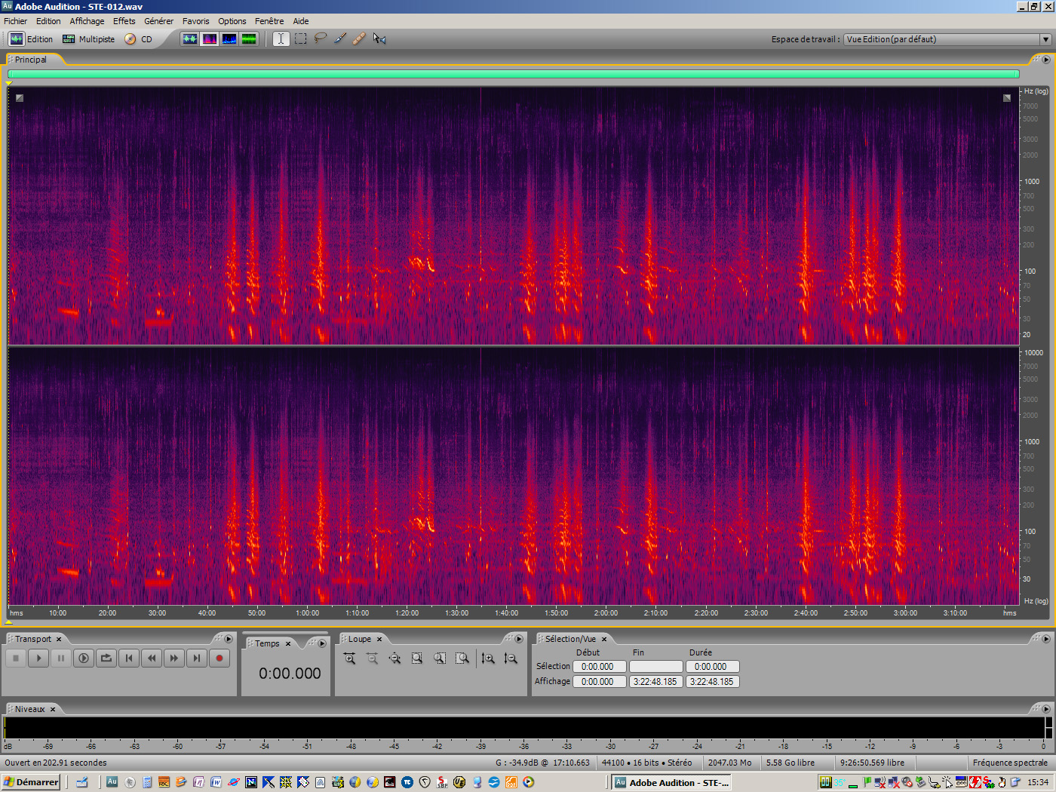Select the lasso selection tool

click(x=320, y=38)
